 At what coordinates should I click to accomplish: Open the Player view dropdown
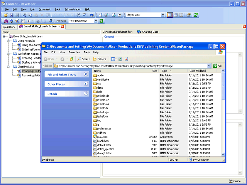click(163, 15)
